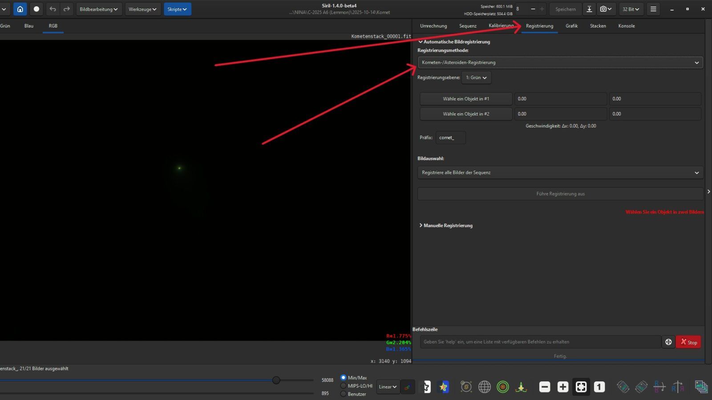Open the hamburger main menu
This screenshot has height=400, width=712.
(653, 9)
